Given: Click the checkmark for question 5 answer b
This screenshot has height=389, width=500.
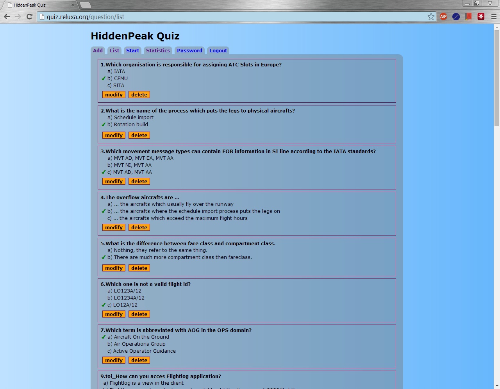Looking at the screenshot, I should 104,257.
